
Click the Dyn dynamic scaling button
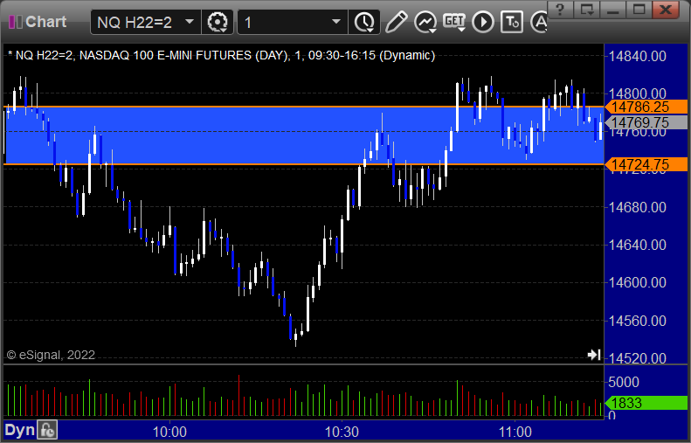19,430
